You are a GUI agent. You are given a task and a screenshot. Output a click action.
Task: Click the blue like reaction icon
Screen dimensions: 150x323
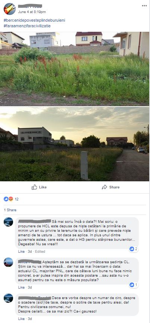[x=6, y=199]
